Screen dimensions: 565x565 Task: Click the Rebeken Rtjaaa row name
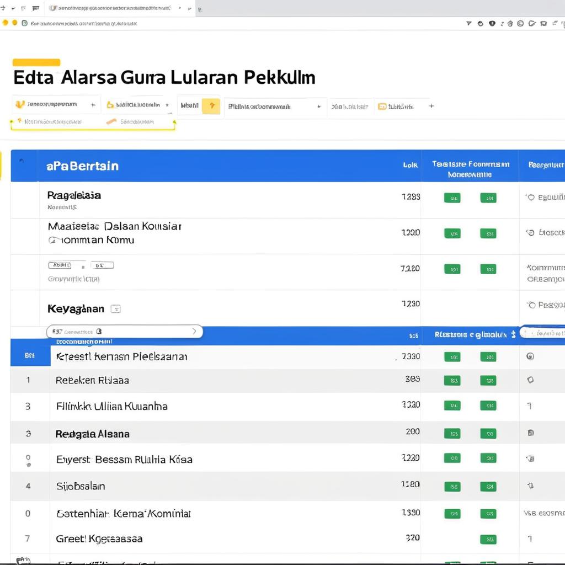pyautogui.click(x=92, y=380)
